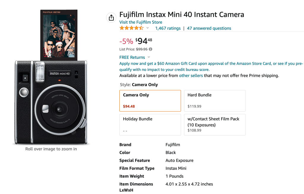Open the 1,467 ratings link
This screenshot has width=304, height=194.
click(168, 28)
